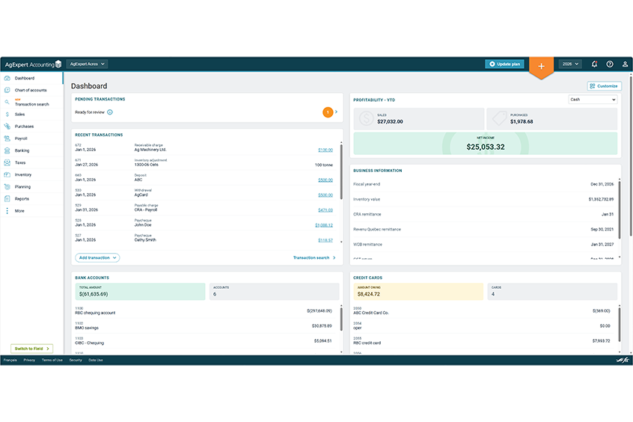Open the $471.03 CRA - Payroll amount
Viewport: 633px width, 422px height.
(x=325, y=210)
